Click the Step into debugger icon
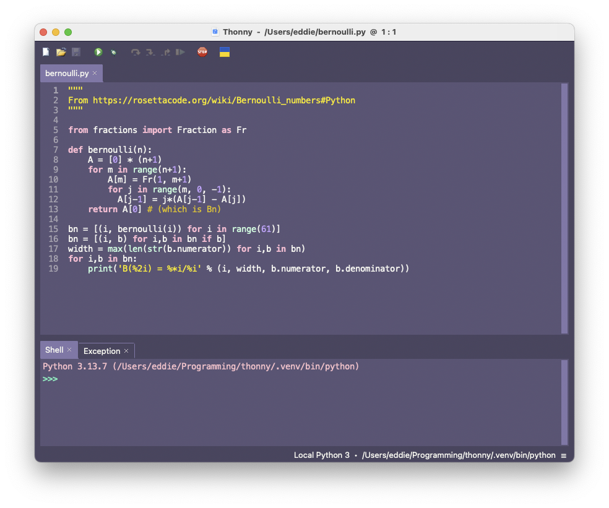The height and width of the screenshot is (508, 609). point(150,52)
